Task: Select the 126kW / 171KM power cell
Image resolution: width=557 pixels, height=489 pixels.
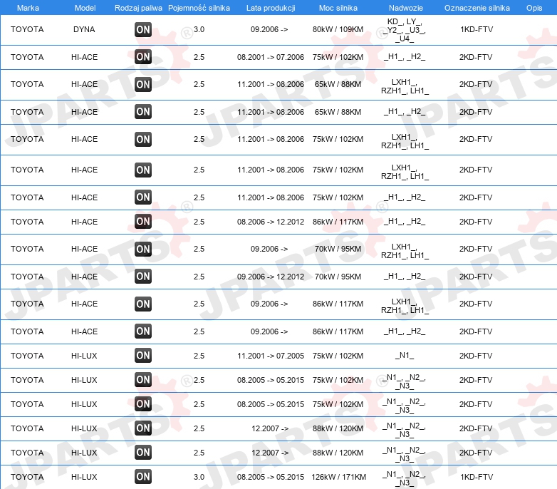Action: point(338,477)
